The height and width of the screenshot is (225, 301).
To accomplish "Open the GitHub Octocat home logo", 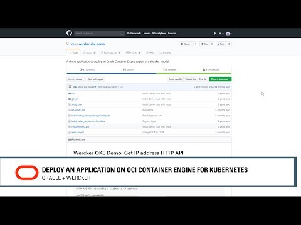I will (69, 33).
